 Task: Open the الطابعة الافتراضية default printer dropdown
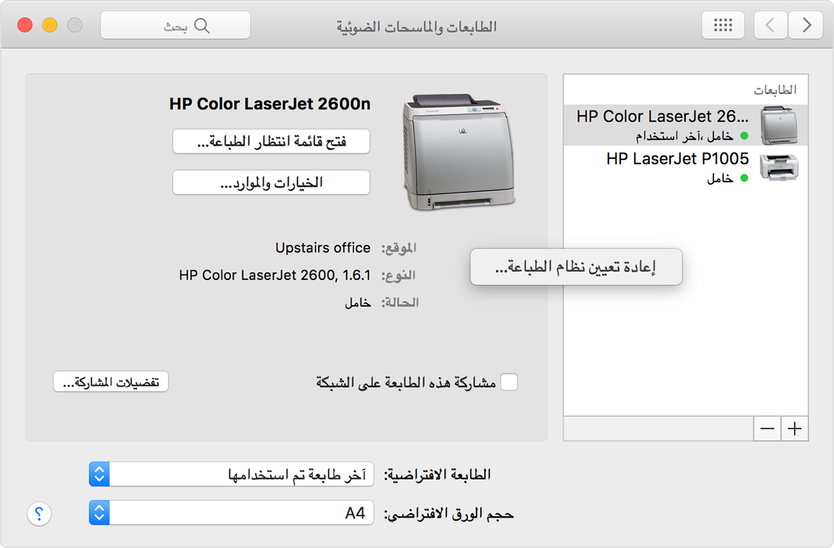231,474
